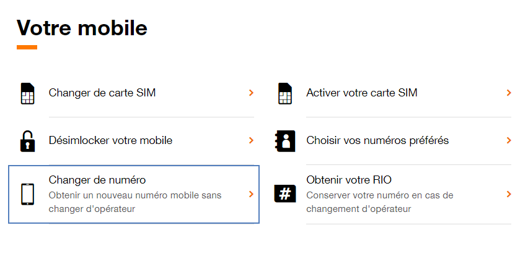Open the chevron next to Choisir vos numéros préférés
Image resolution: width=528 pixels, height=254 pixels.
[509, 140]
